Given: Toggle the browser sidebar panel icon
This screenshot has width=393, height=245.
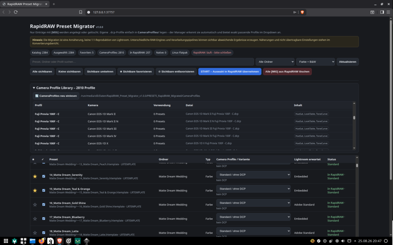Looking at the screenshot, I should tap(382, 12).
